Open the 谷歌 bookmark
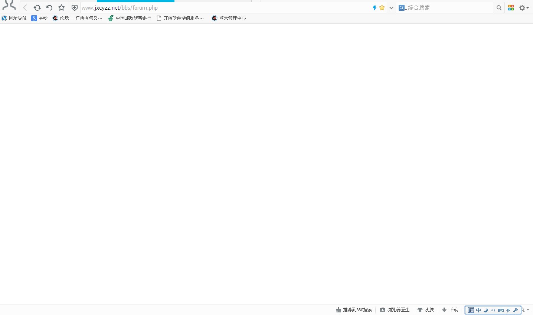533x315 pixels. 40,18
